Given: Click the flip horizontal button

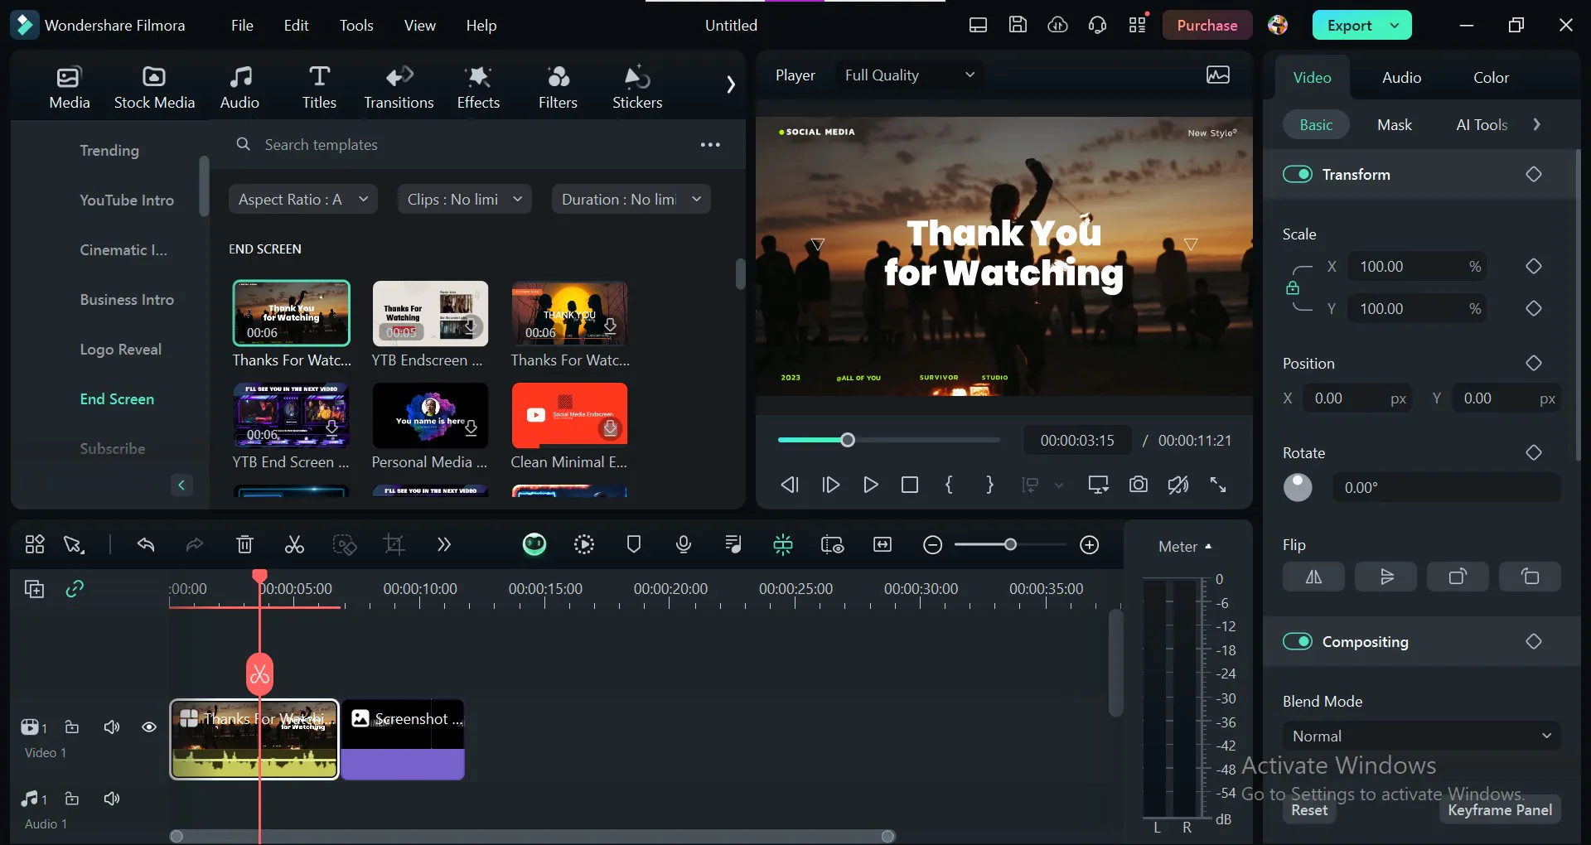Looking at the screenshot, I should [1313, 577].
